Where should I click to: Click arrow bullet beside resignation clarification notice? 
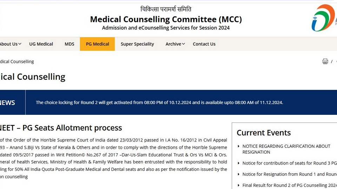tap(238, 146)
